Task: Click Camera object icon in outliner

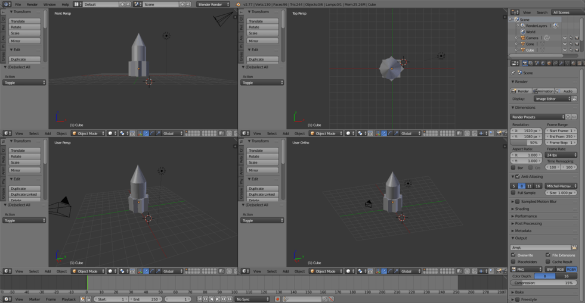Action: (522, 38)
